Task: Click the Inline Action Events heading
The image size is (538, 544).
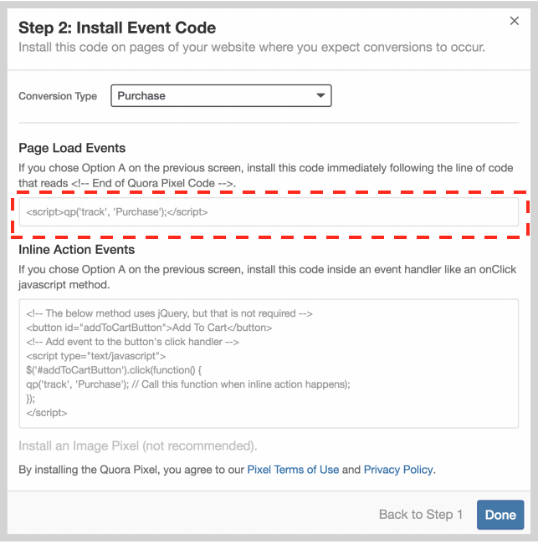Action: [76, 249]
